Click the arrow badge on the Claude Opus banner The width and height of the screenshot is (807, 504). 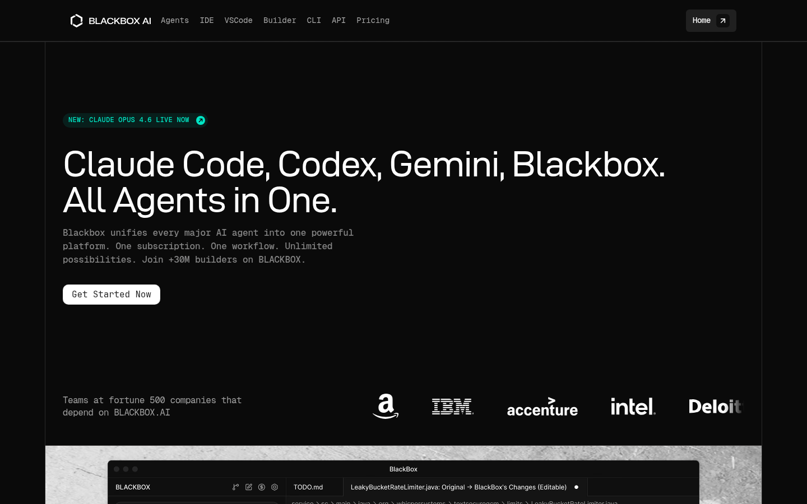[x=200, y=120]
